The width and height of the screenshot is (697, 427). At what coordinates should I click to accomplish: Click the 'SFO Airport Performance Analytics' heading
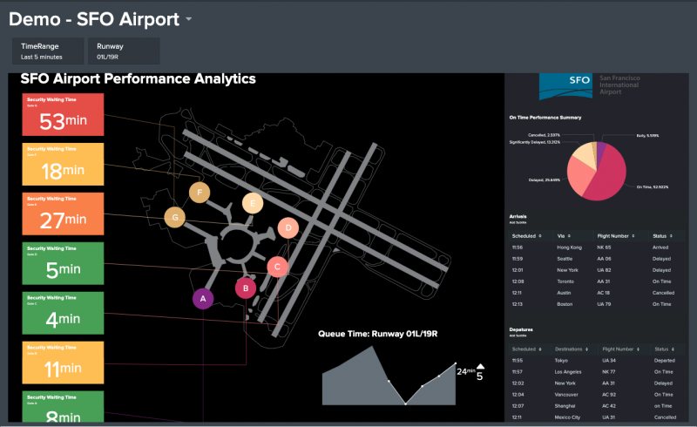pos(139,78)
